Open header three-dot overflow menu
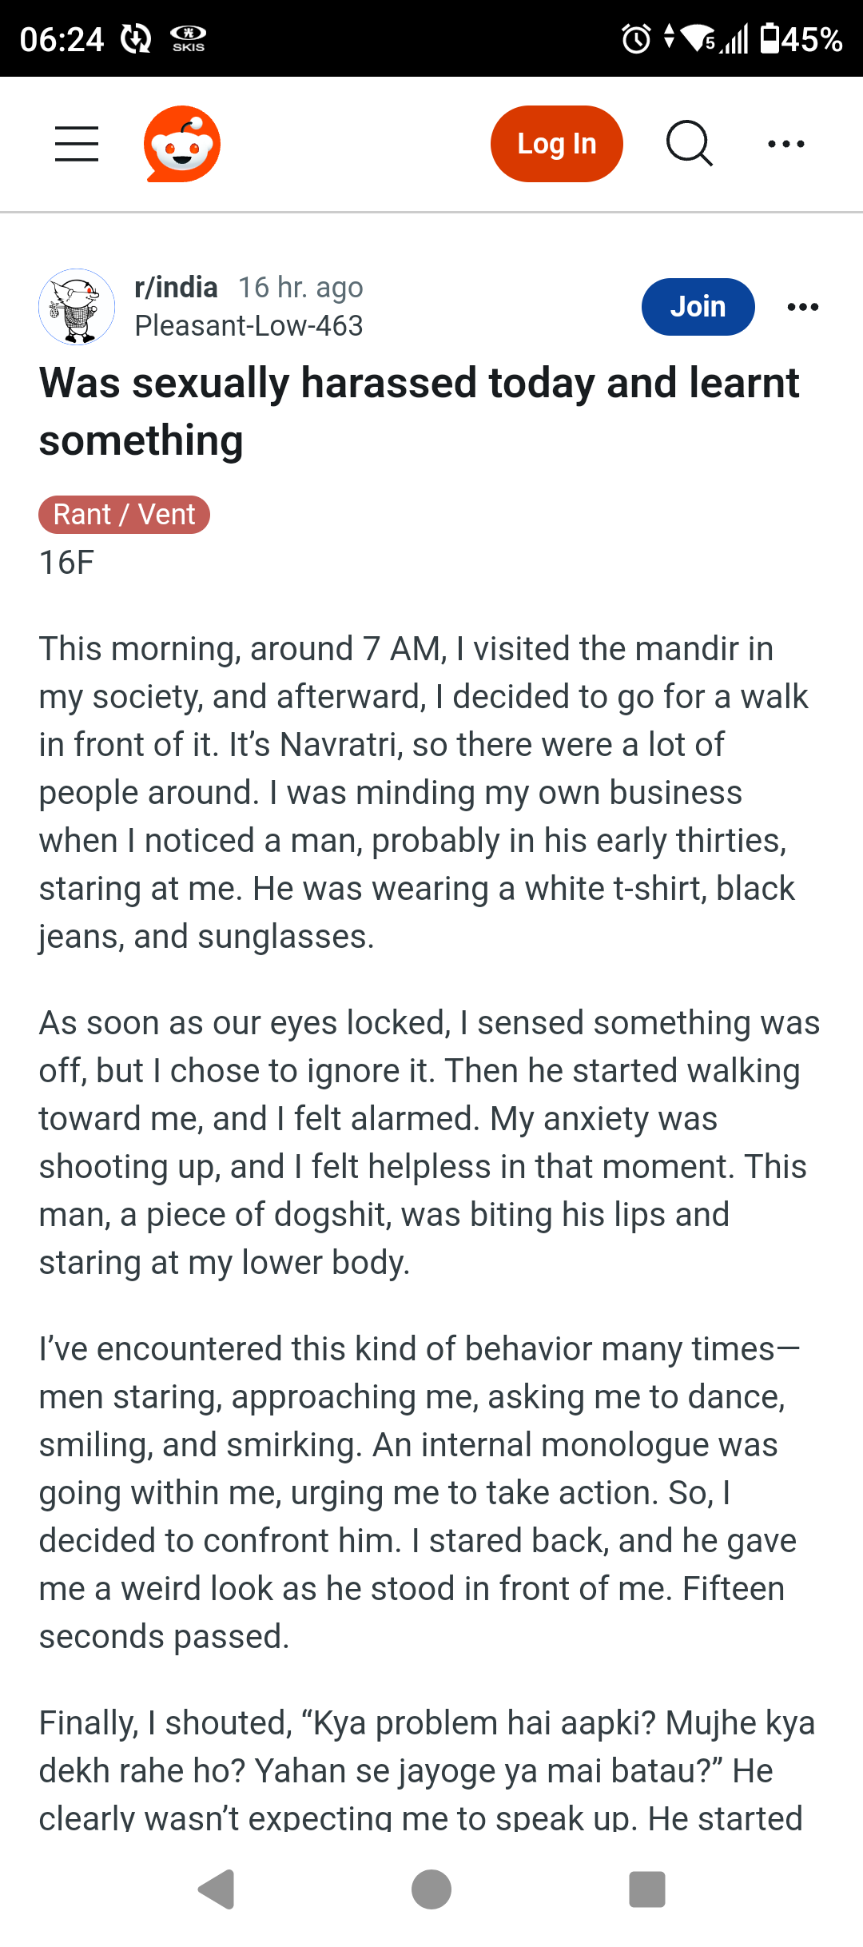 click(786, 144)
